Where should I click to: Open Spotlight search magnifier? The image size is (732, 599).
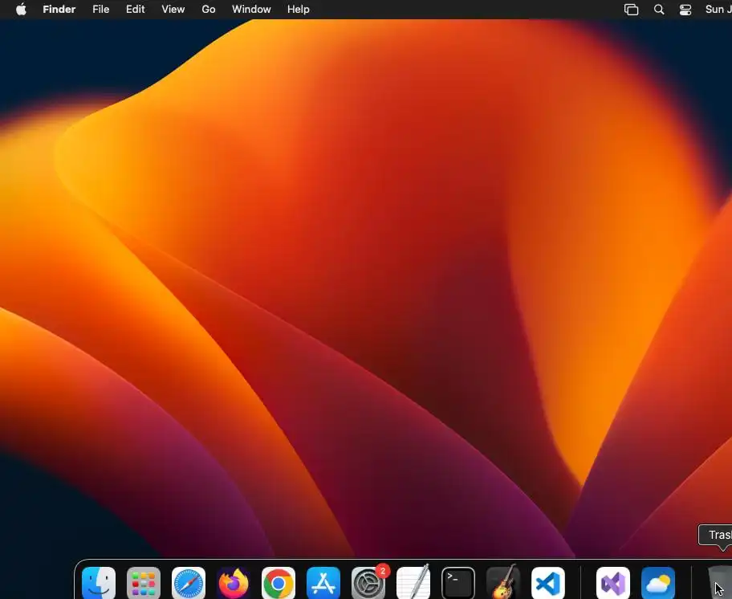point(659,10)
